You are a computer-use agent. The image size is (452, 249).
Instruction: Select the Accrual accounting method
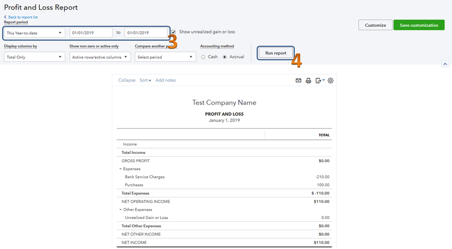(225, 57)
